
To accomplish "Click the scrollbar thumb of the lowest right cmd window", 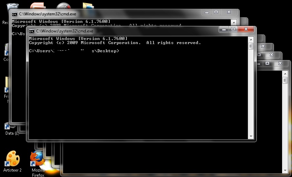I will (x=285, y=80).
